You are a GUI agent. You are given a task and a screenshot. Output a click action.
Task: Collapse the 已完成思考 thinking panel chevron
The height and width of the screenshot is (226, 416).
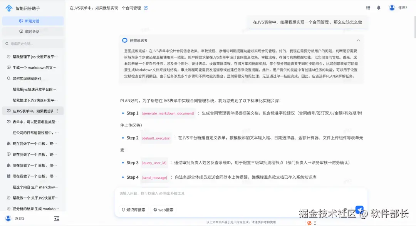[x=358, y=40]
